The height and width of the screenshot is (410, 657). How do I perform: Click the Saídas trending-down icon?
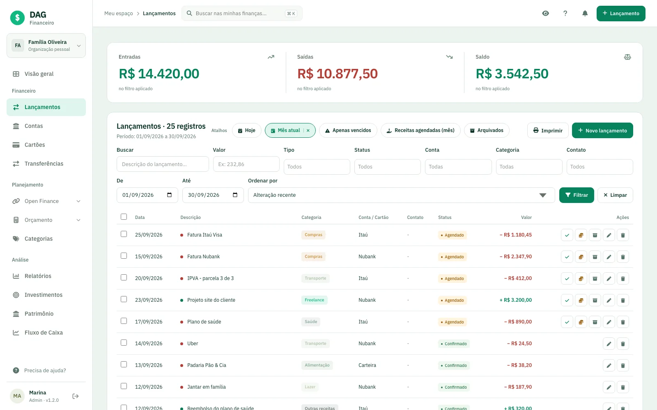(449, 57)
